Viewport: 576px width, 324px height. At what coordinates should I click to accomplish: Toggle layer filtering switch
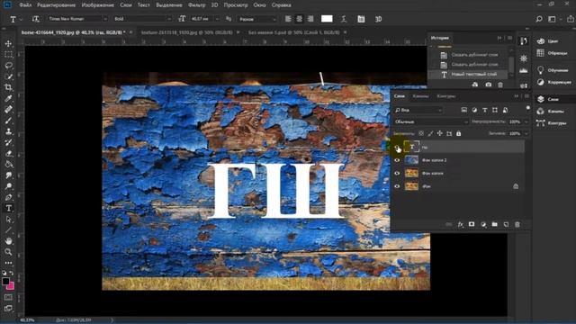(x=528, y=108)
